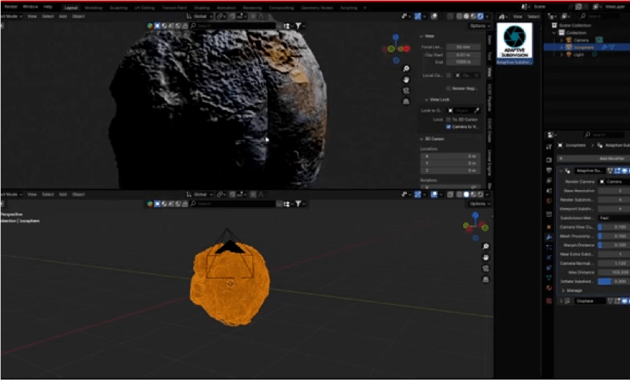Screen dimensions: 630x380
Task: Click the zoom magnifier icon in upper viewport
Action: (406, 69)
